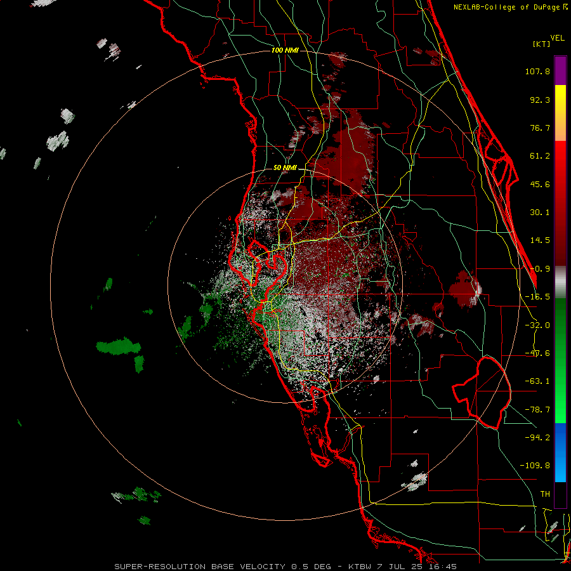Click the TH legend label
571x571 pixels.
545,494
